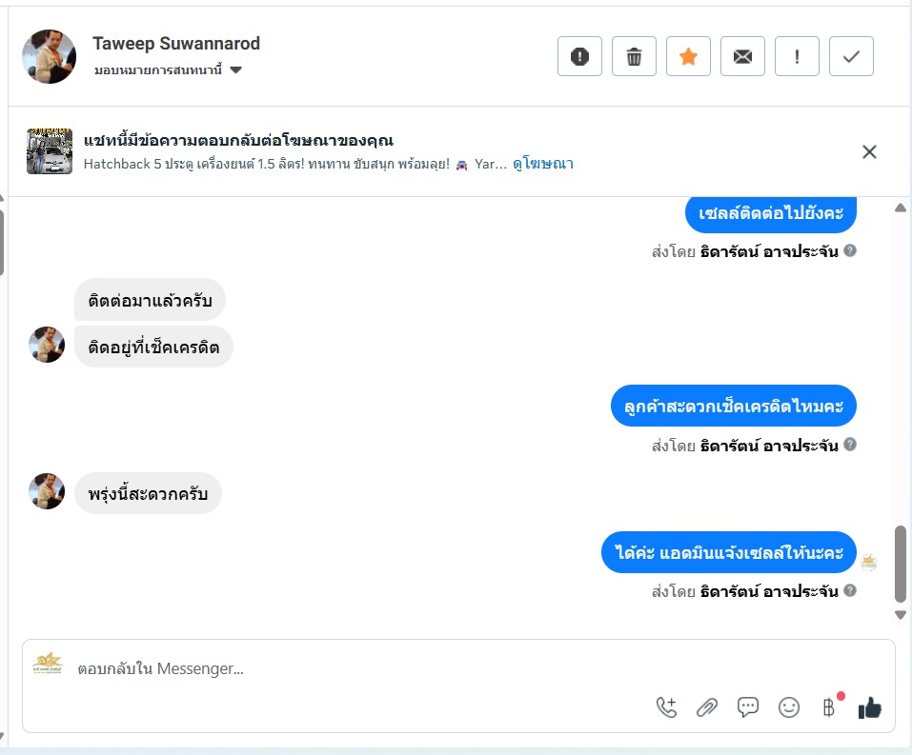Focus the Messenger reply text field
The height and width of the screenshot is (755, 912).
(x=381, y=668)
